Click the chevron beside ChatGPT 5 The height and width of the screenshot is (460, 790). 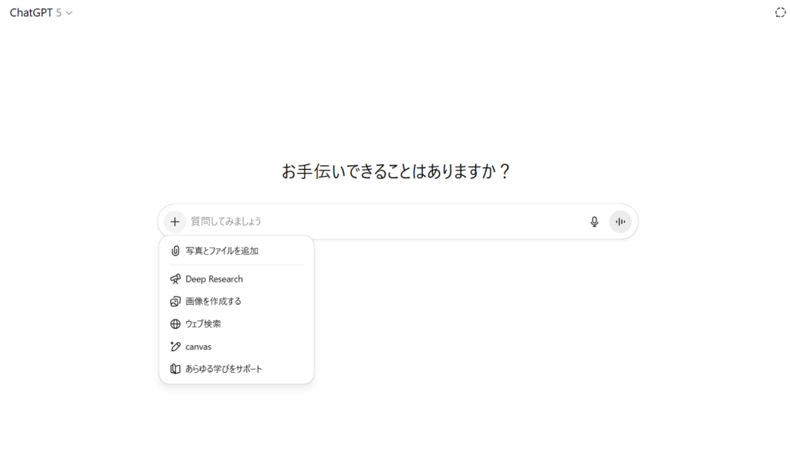click(69, 13)
